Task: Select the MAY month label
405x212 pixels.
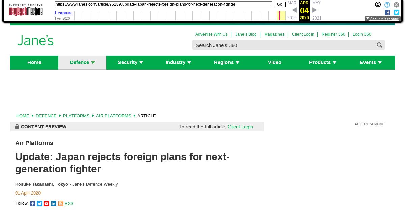Action: tap(316, 3)
